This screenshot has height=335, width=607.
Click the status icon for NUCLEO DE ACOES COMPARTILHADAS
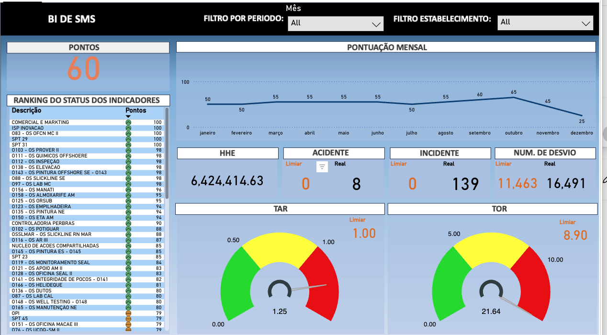click(x=128, y=246)
